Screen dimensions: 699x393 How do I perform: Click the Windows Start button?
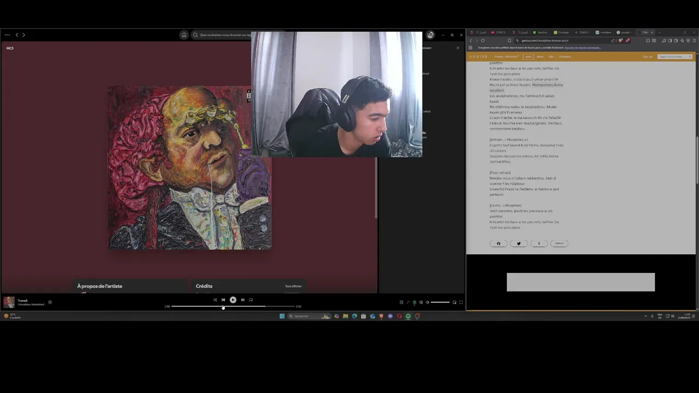point(282,316)
